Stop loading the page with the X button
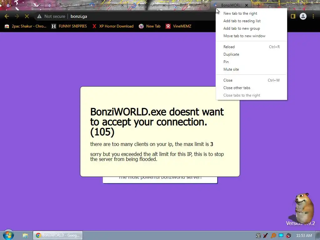 click(27, 16)
